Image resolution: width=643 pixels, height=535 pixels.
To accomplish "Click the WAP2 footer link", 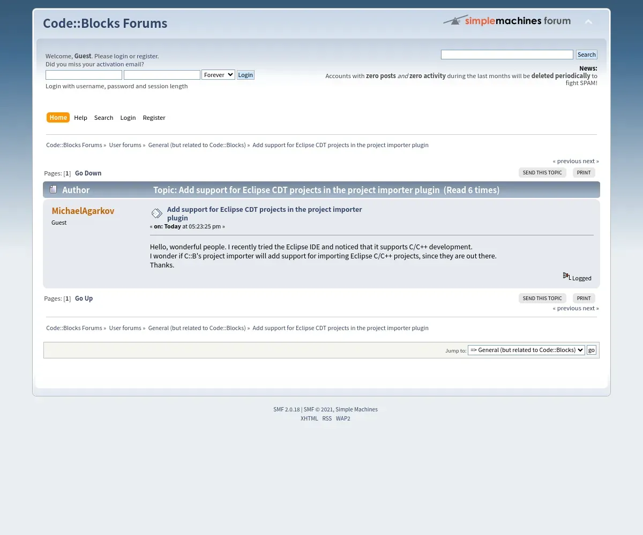I will [343, 418].
